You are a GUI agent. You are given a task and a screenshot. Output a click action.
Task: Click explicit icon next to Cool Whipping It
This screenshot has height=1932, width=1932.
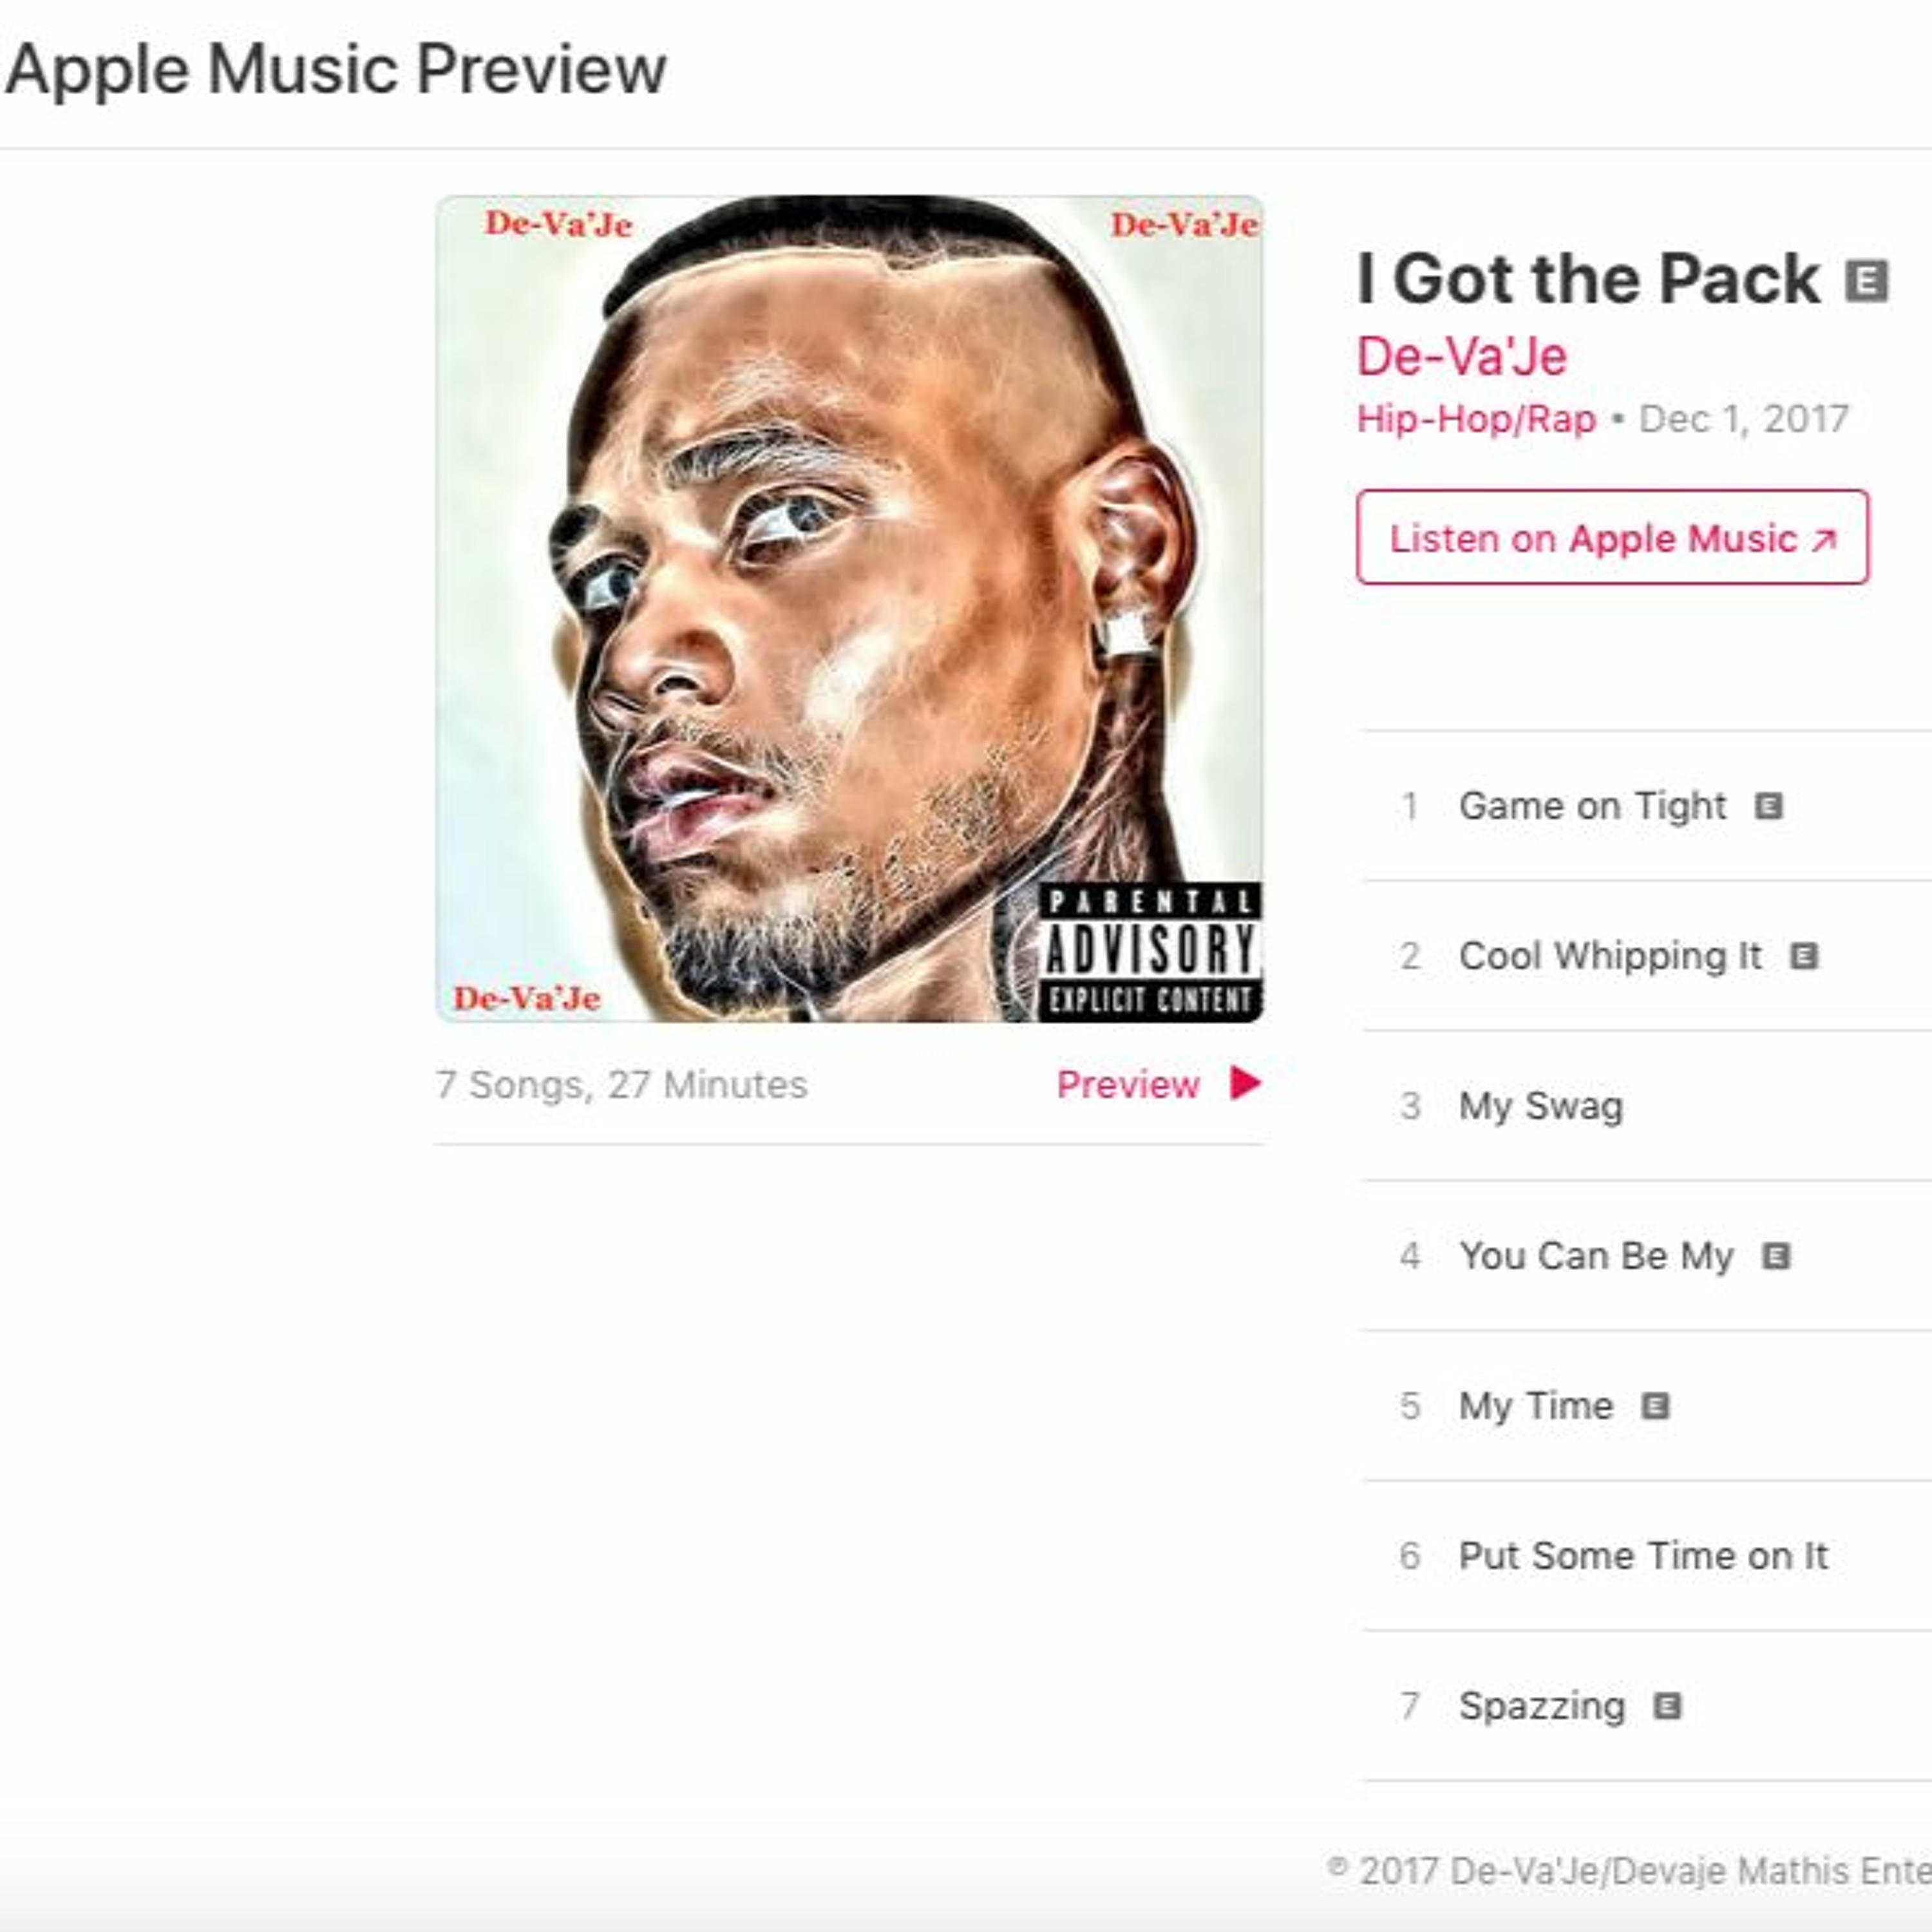[x=1803, y=956]
